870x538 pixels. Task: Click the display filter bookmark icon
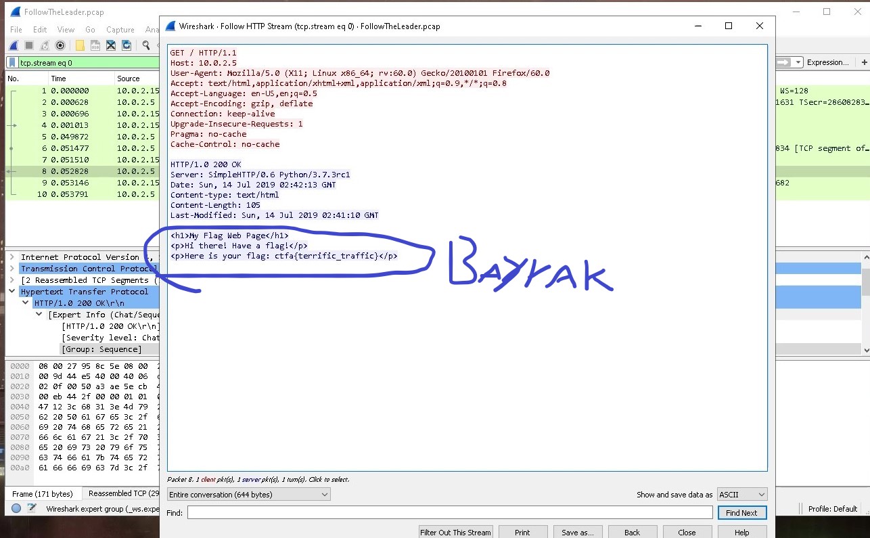(x=12, y=62)
